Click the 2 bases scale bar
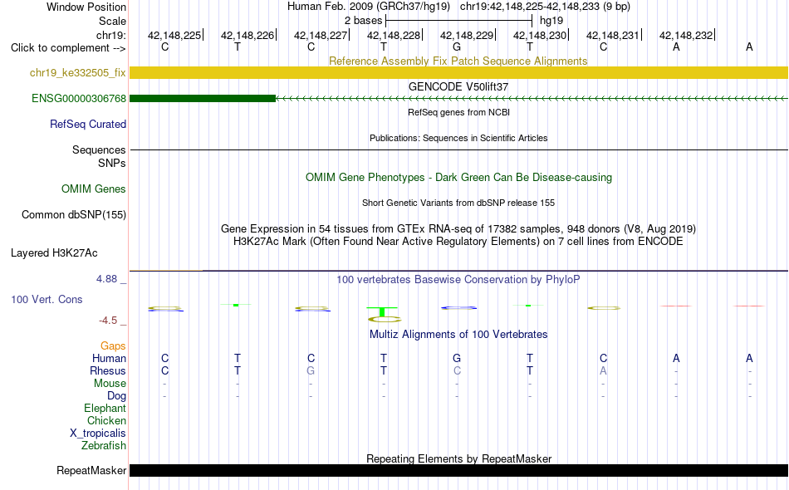This screenshot has width=789, height=490. (x=458, y=21)
